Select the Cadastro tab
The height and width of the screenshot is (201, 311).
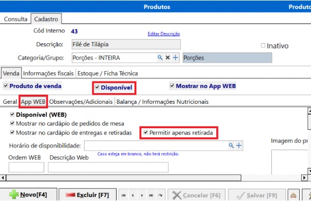46,19
